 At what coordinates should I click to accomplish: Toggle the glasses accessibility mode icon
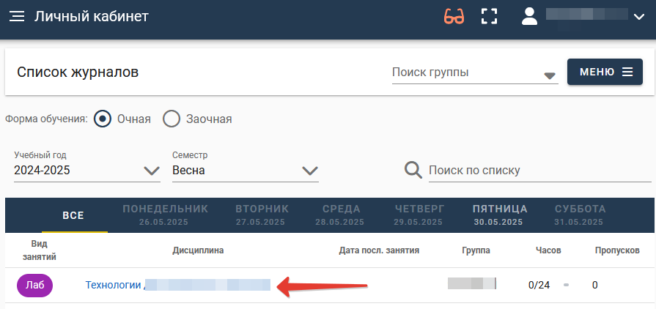coord(454,17)
